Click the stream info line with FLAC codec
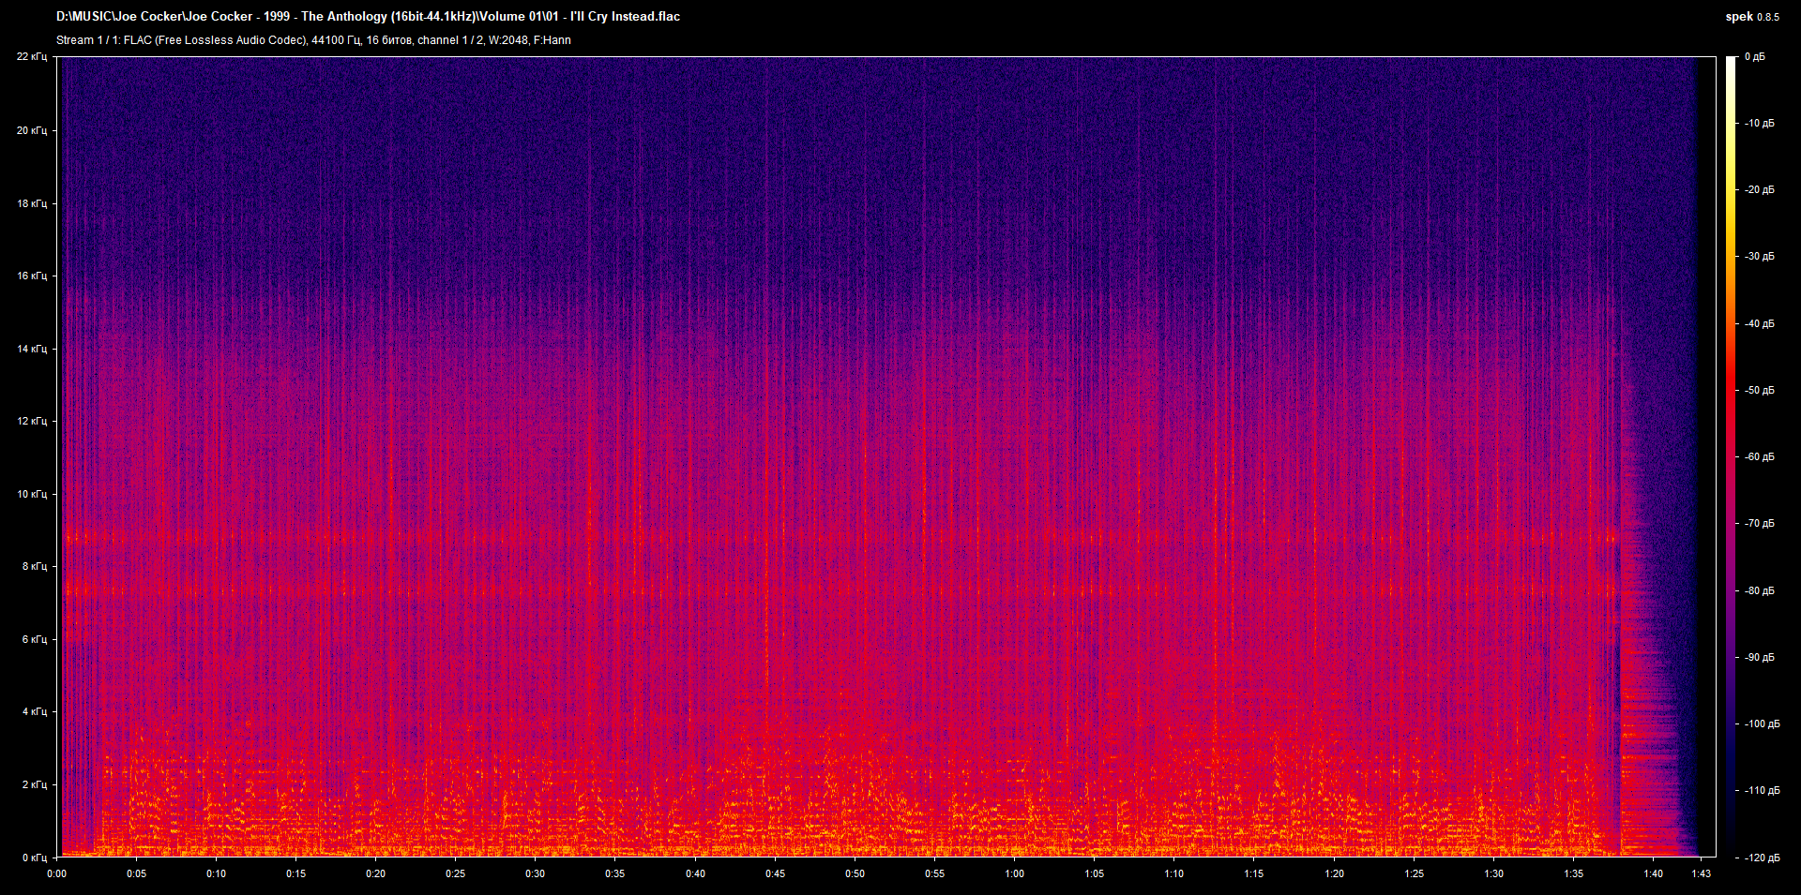1801x895 pixels. point(313,40)
